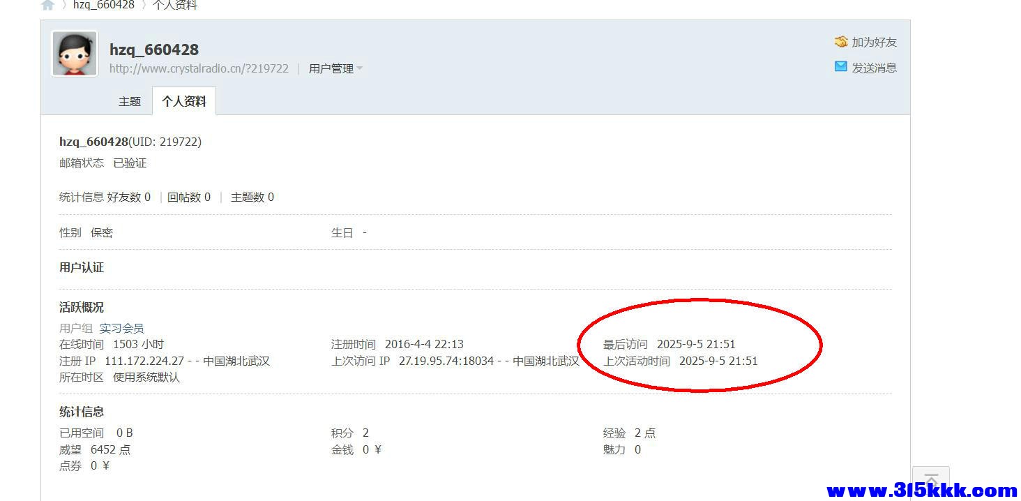
Task: Click the back-to-top arrow button
Action: click(x=930, y=480)
